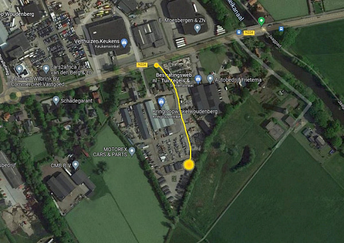Select the Lammert Wilbrink BV pin

pyautogui.click(x=19, y=69)
